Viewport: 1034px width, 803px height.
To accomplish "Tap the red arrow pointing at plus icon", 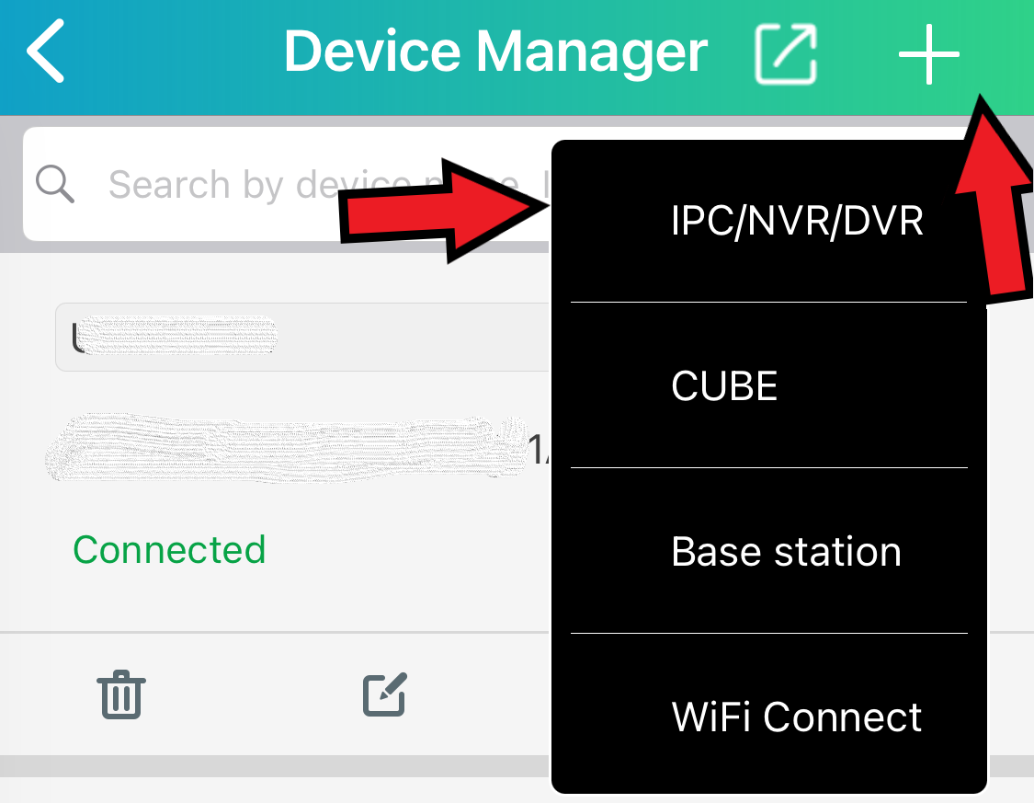I will tap(994, 200).
